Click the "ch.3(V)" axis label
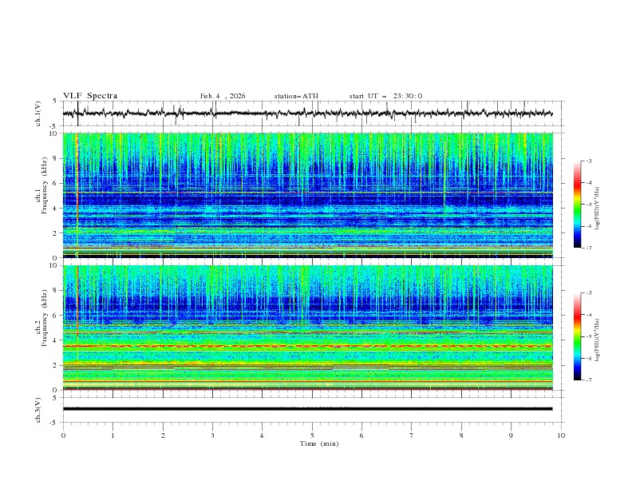 39,408
